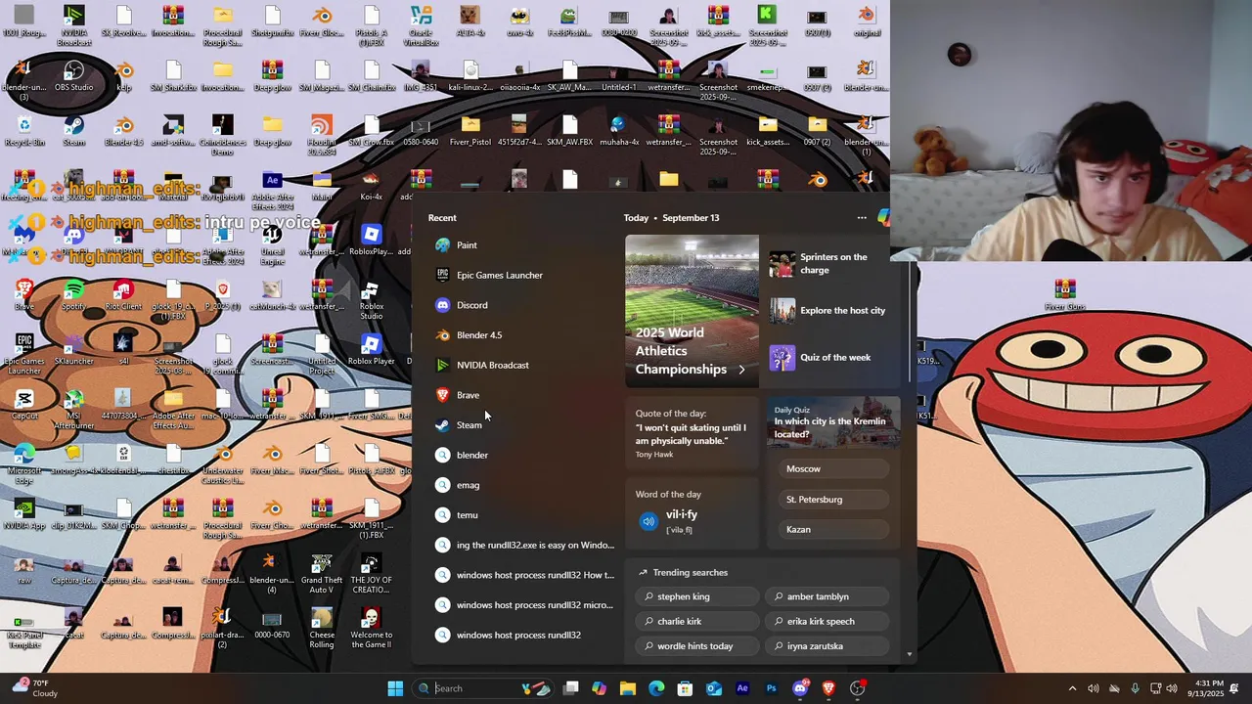Select the Steam desktop shortcut
The image size is (1252, 704).
pos(73,131)
